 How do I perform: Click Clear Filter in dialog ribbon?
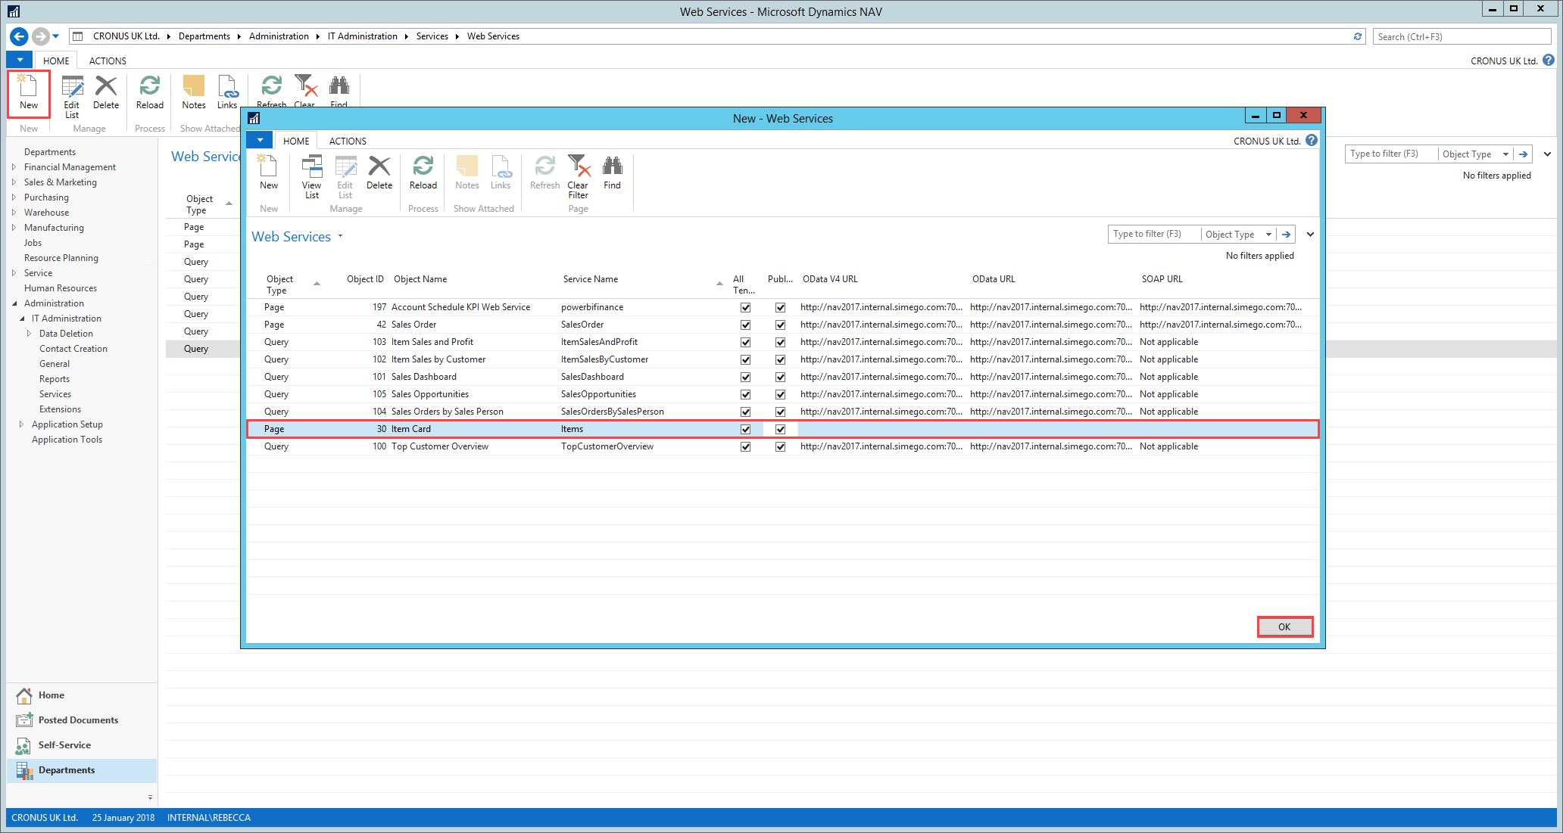coord(579,177)
